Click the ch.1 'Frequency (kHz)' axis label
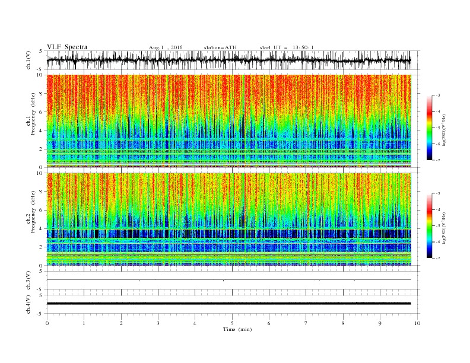This screenshot has width=470, height=363. coord(33,114)
